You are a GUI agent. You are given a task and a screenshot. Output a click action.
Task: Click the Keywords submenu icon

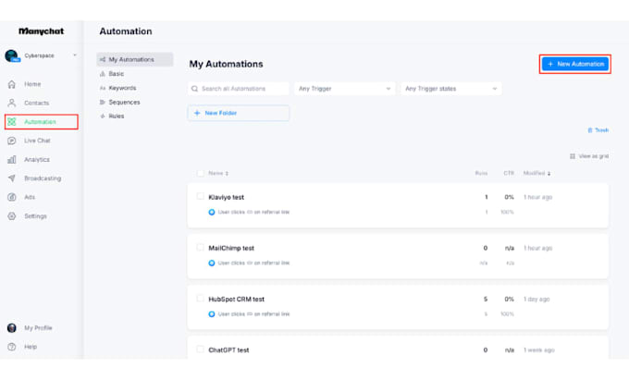click(103, 88)
